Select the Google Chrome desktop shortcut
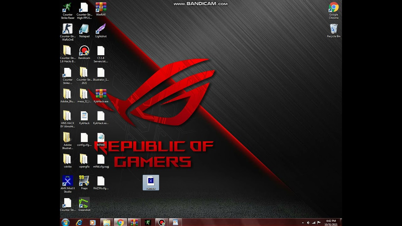 tap(334, 11)
